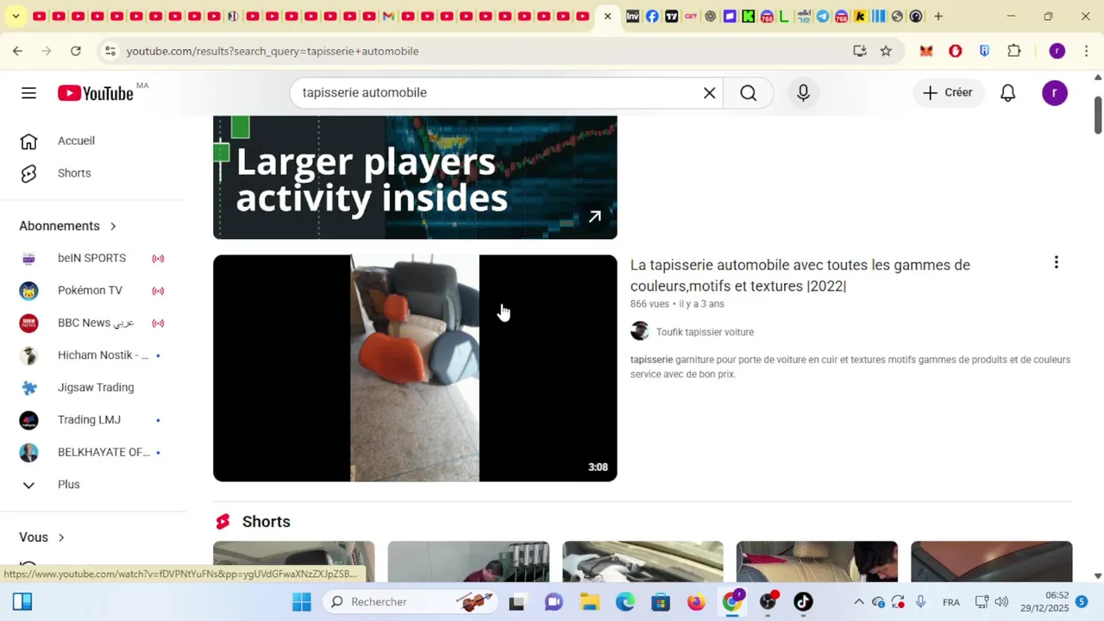Bookmark this page with the star
The width and height of the screenshot is (1104, 621).
click(x=886, y=51)
